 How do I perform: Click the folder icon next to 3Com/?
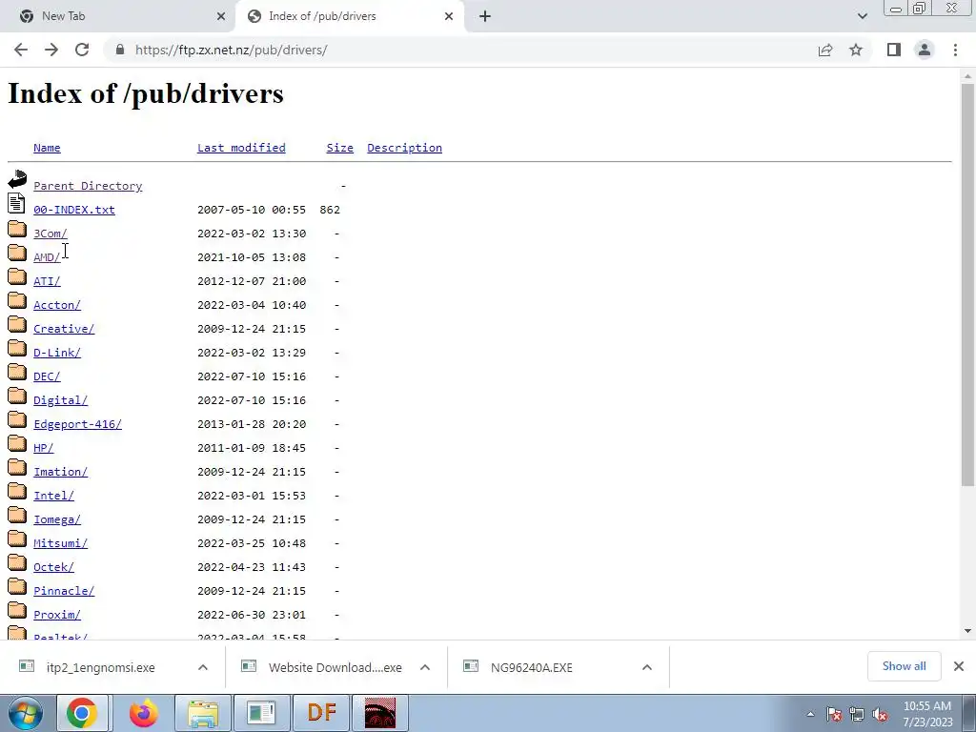[17, 229]
